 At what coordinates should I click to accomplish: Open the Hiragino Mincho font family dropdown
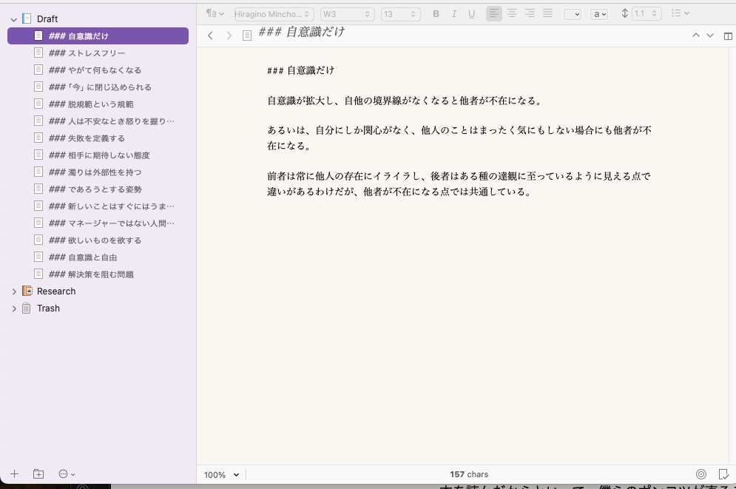[x=272, y=13]
